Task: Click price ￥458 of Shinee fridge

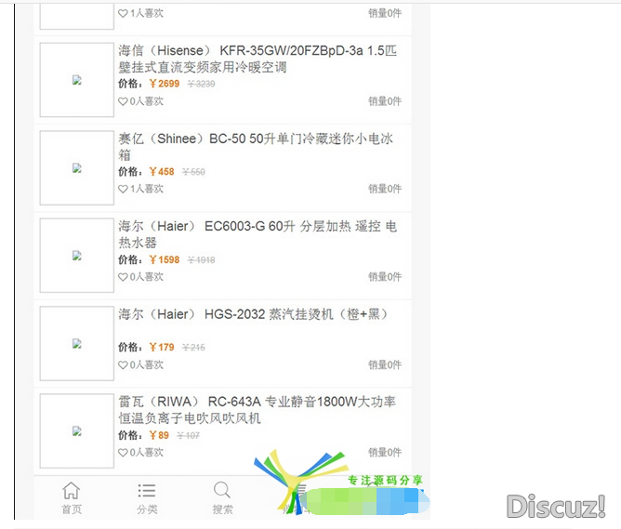Action: point(162,171)
